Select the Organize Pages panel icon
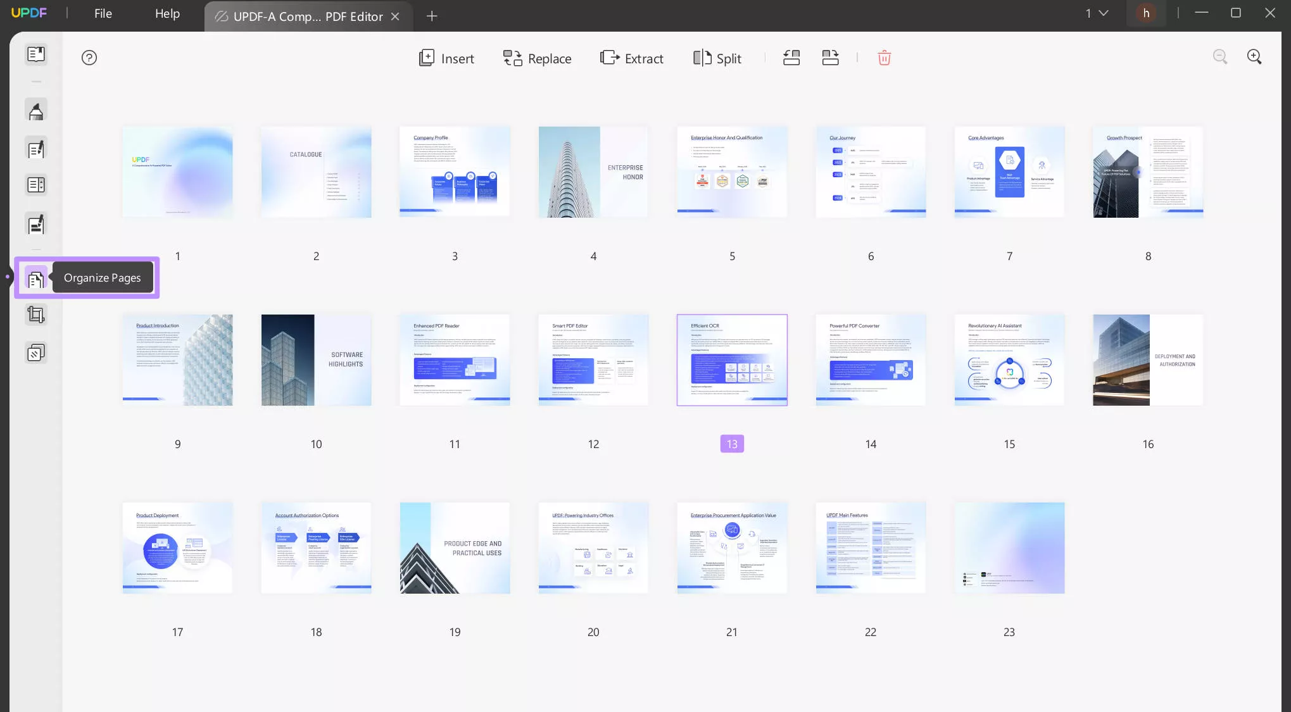This screenshot has height=712, width=1291. click(35, 277)
